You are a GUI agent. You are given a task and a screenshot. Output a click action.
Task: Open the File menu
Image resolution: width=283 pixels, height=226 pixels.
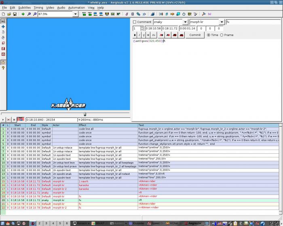coord(4,8)
